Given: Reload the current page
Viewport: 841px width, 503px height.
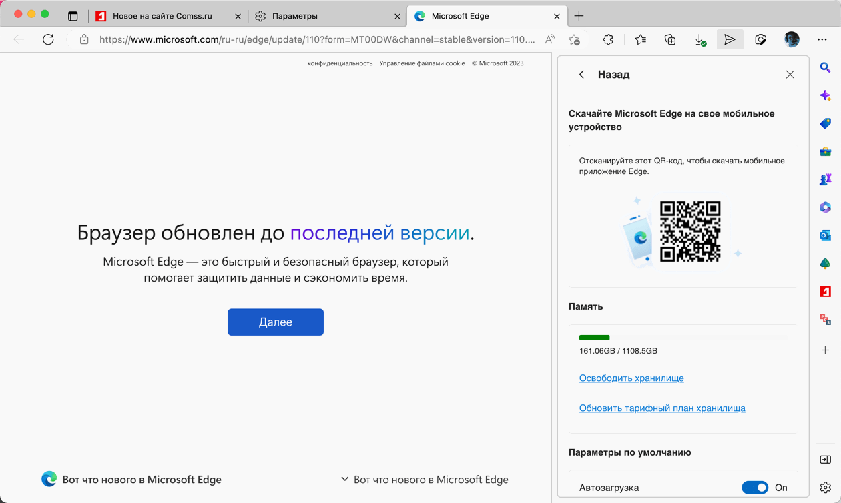Looking at the screenshot, I should coord(48,39).
